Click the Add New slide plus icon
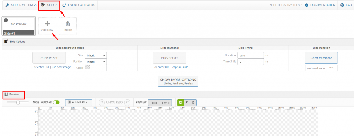The height and width of the screenshot is (136, 354). [47, 23]
